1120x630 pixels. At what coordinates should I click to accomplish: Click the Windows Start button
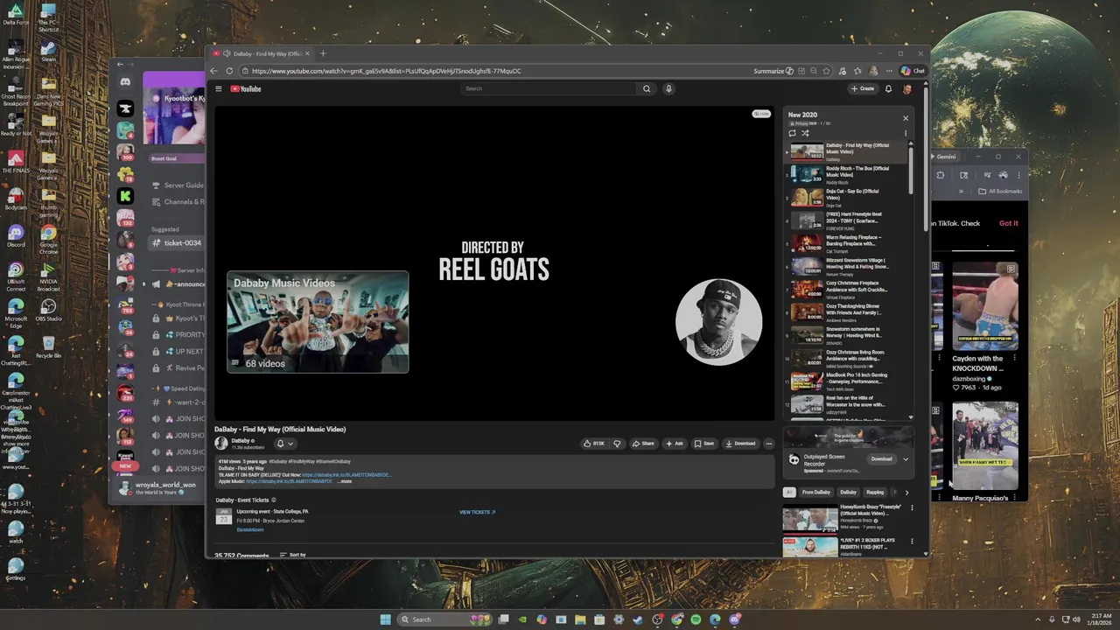pyautogui.click(x=385, y=619)
